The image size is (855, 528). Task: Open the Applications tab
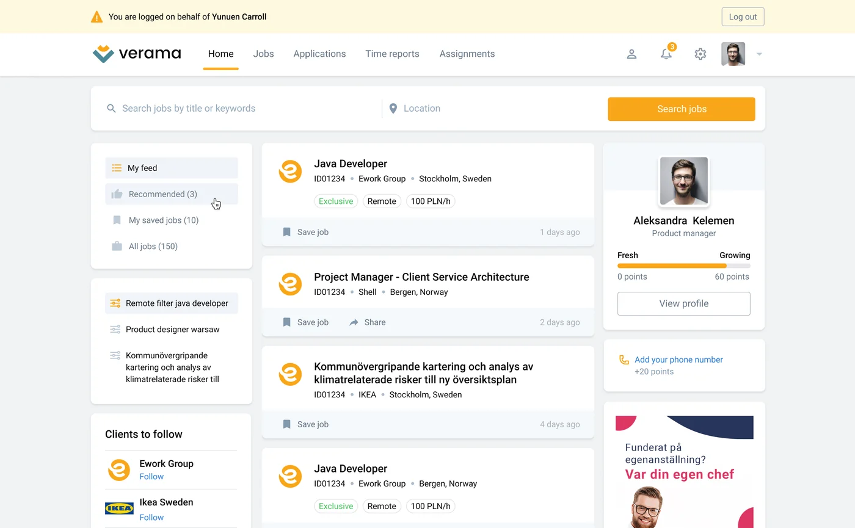coord(319,54)
